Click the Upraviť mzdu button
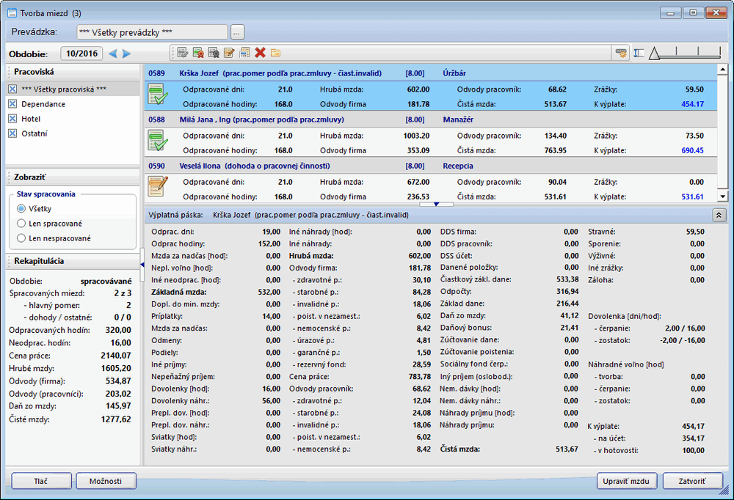734x500 pixels. point(627,481)
